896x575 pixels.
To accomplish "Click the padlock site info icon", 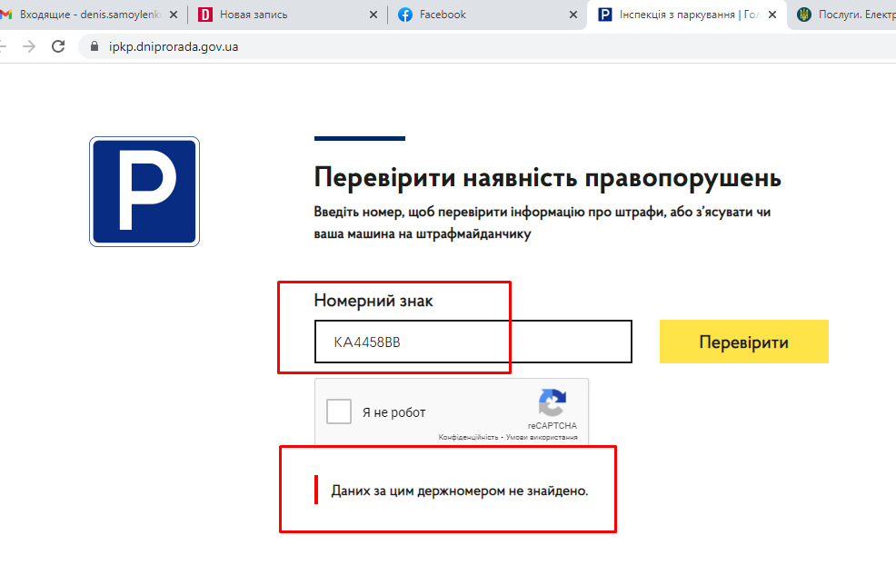I will (x=95, y=46).
